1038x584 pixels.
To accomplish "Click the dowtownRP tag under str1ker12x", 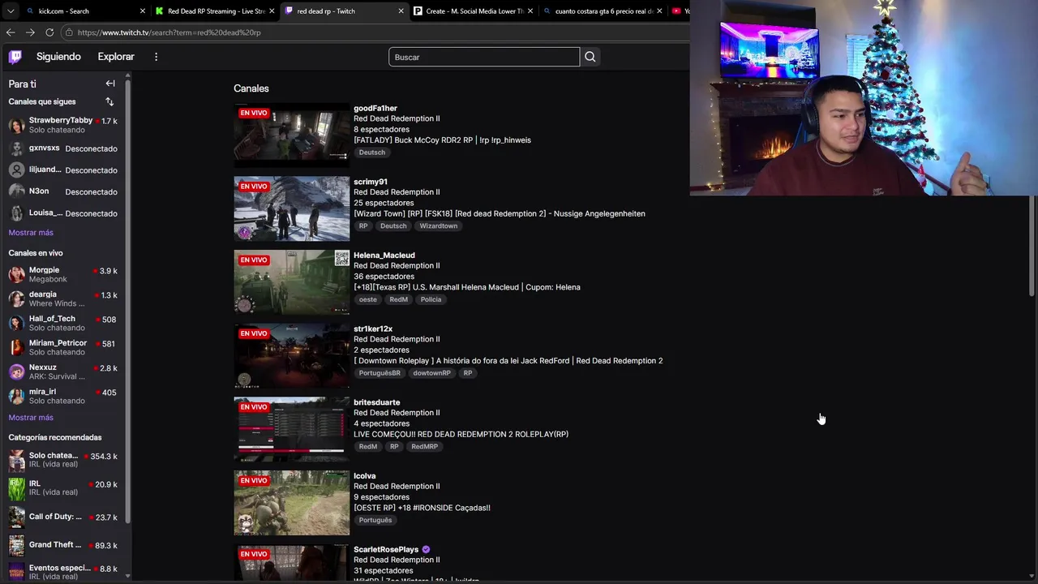I will pyautogui.click(x=431, y=373).
